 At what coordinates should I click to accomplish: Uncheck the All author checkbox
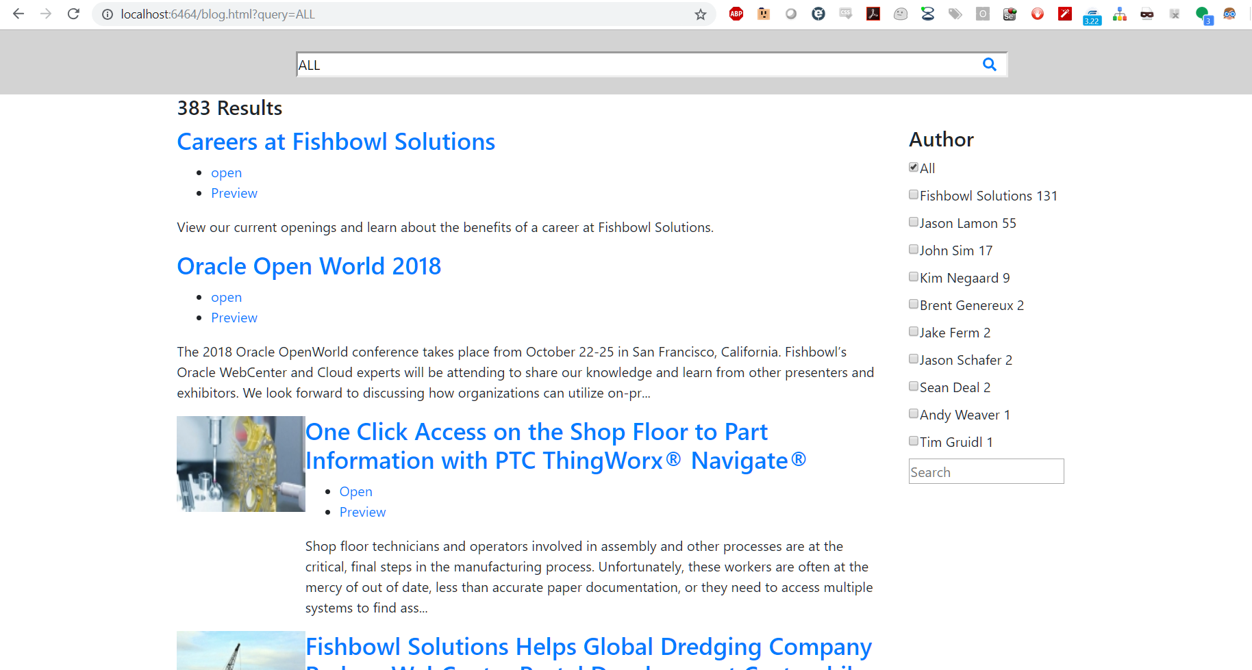[x=914, y=167]
